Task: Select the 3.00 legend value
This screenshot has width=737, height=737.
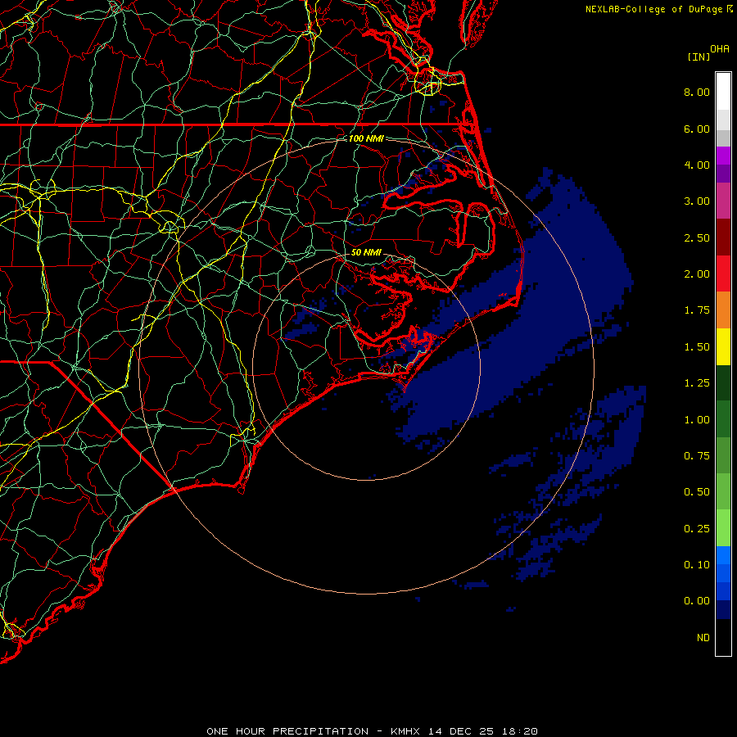Action: (x=697, y=201)
